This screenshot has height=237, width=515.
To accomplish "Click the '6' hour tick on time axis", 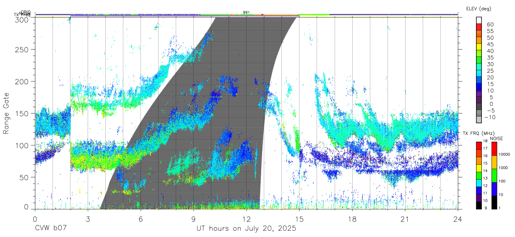I will (x=140, y=219).
